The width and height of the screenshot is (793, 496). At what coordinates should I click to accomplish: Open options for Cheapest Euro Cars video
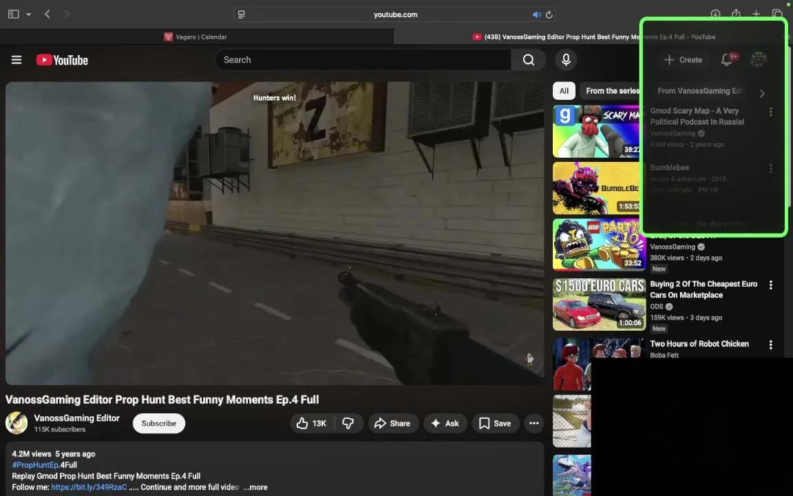pyautogui.click(x=771, y=285)
